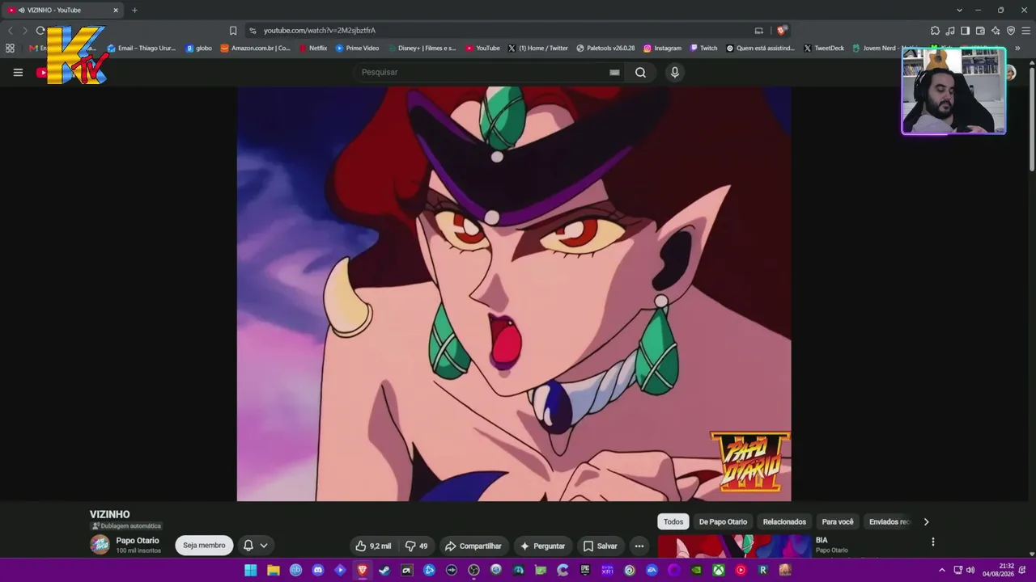The width and height of the screenshot is (1036, 582).
Task: Show more filter chips with the arrow
Action: pos(926,522)
